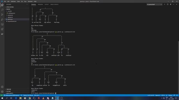Open the Run menu
Viewport: 179px width, 100px height.
[25, 1]
